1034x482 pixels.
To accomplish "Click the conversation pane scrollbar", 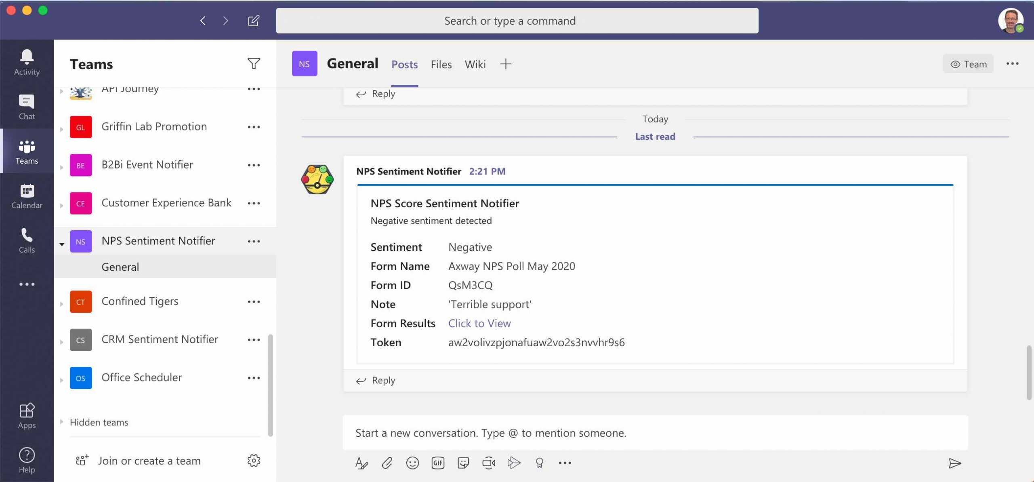I will point(1028,373).
